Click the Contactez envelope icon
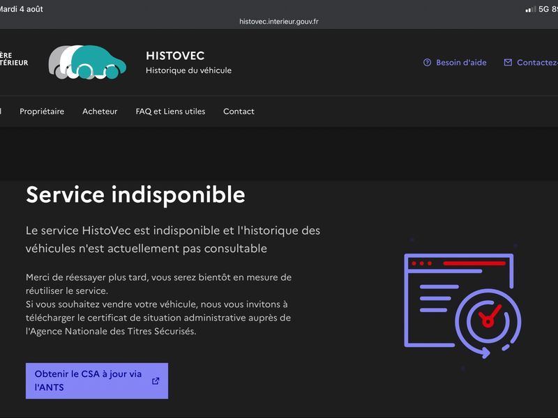This screenshot has width=558, height=418. (508, 63)
